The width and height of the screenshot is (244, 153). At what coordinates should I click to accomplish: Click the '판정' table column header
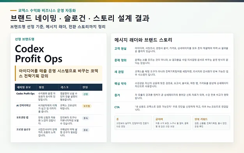(x=85, y=87)
